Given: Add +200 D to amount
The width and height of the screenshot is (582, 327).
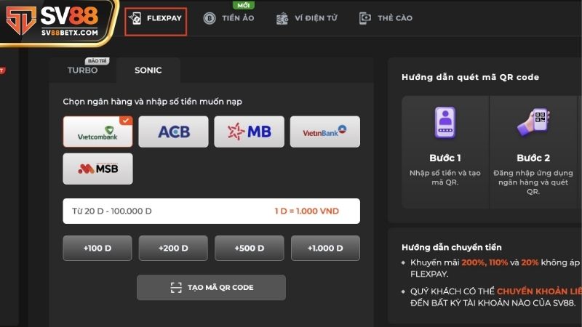Looking at the screenshot, I should (173, 248).
